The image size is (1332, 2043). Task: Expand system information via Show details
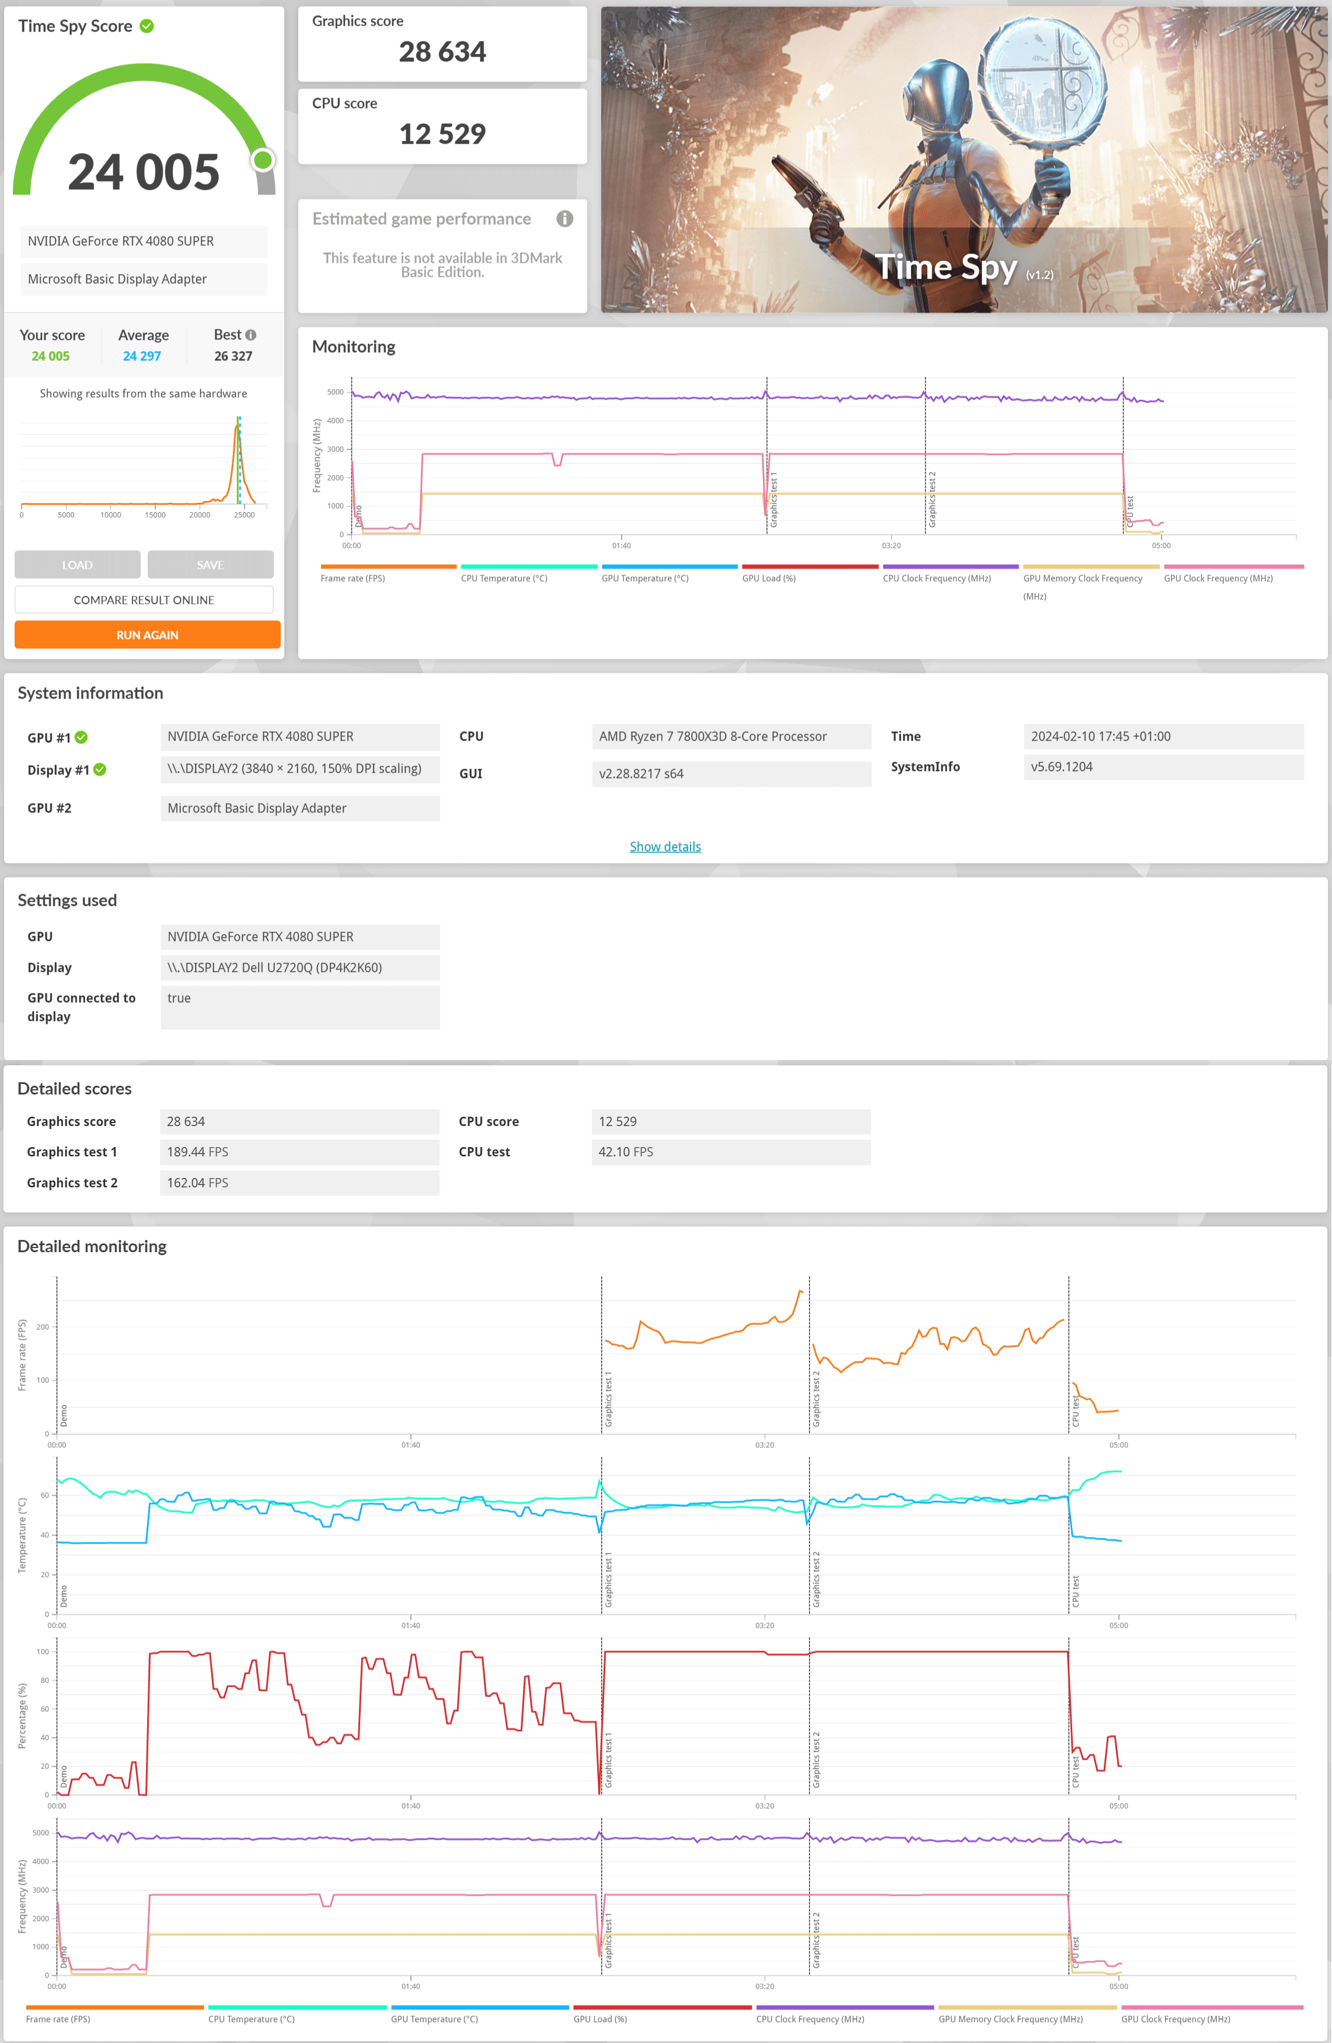click(665, 846)
